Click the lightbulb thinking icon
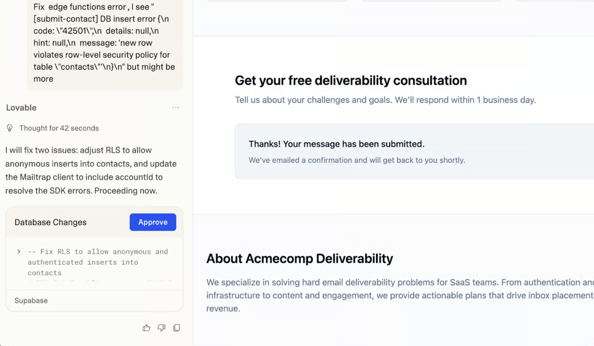The image size is (594, 346). [9, 128]
